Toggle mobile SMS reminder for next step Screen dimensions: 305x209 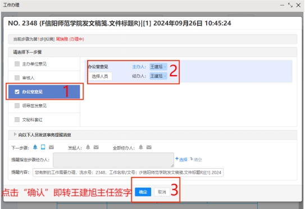coord(43,147)
